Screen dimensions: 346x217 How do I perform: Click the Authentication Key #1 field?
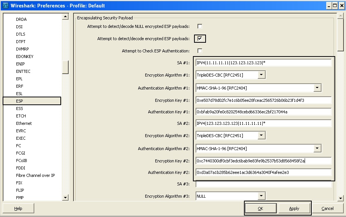(x=263, y=112)
